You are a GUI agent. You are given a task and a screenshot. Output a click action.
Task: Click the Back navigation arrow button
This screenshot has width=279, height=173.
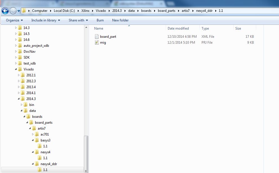click(5, 11)
